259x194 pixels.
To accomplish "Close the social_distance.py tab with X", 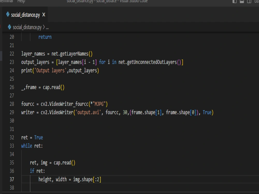I will (x=44, y=15).
